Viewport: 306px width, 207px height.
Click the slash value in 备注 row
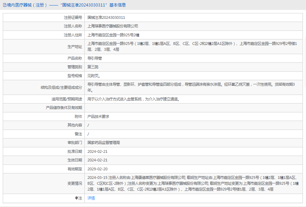(88, 134)
